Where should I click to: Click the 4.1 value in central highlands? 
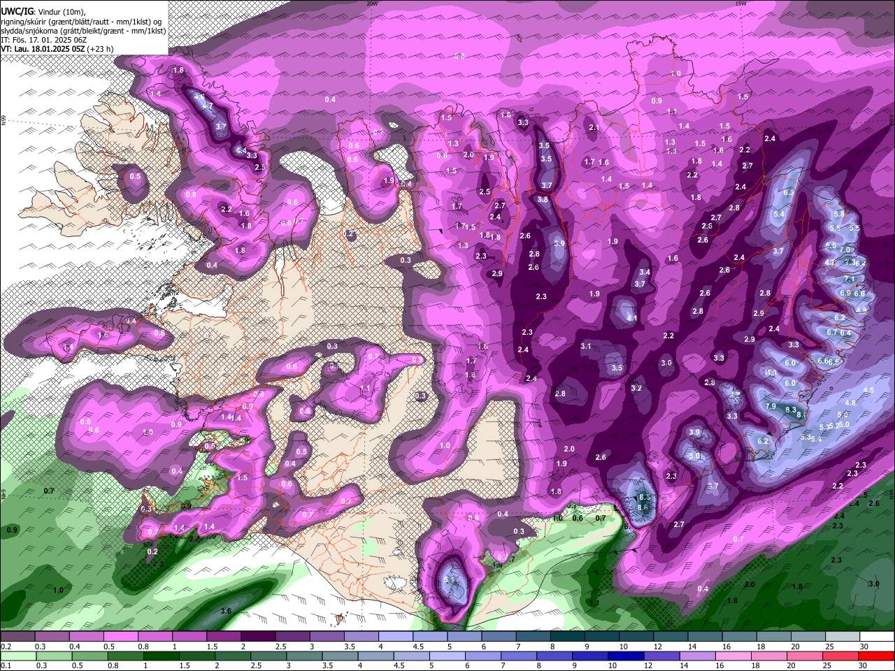[632, 318]
